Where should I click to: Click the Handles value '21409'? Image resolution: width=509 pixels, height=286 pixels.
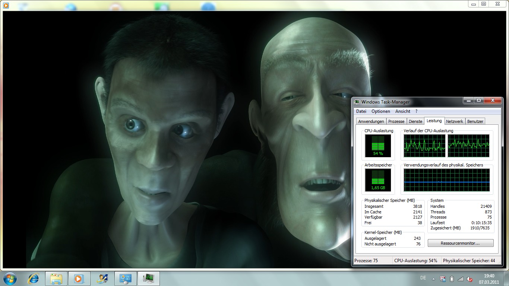[x=486, y=206]
